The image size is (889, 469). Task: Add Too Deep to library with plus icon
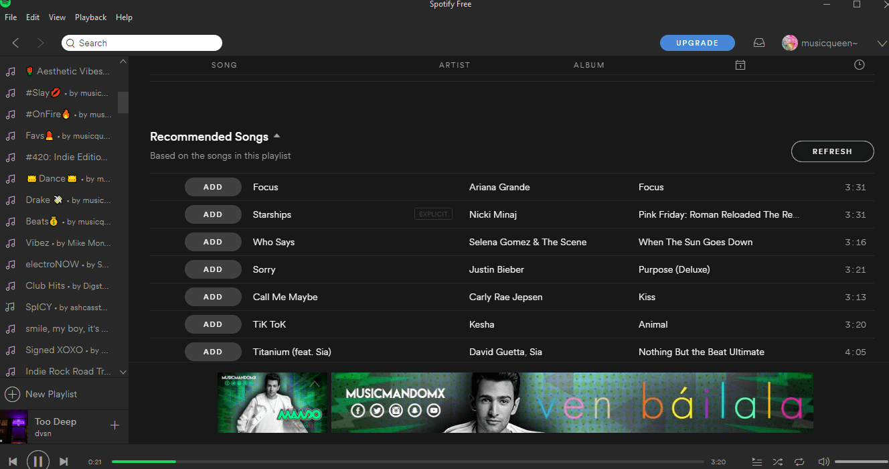(x=114, y=425)
